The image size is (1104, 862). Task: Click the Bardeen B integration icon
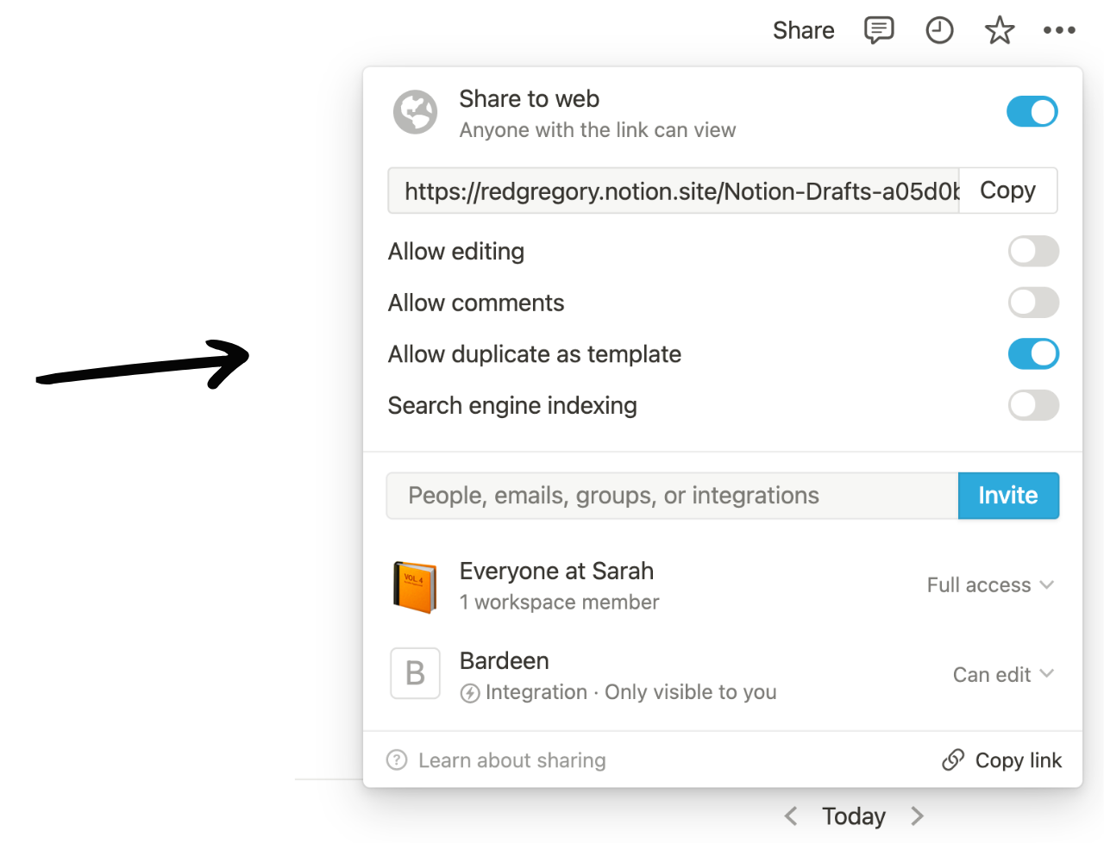(415, 673)
